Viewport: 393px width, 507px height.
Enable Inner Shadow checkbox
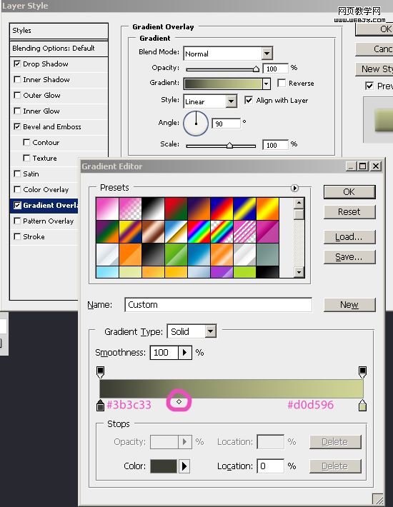[x=17, y=79]
